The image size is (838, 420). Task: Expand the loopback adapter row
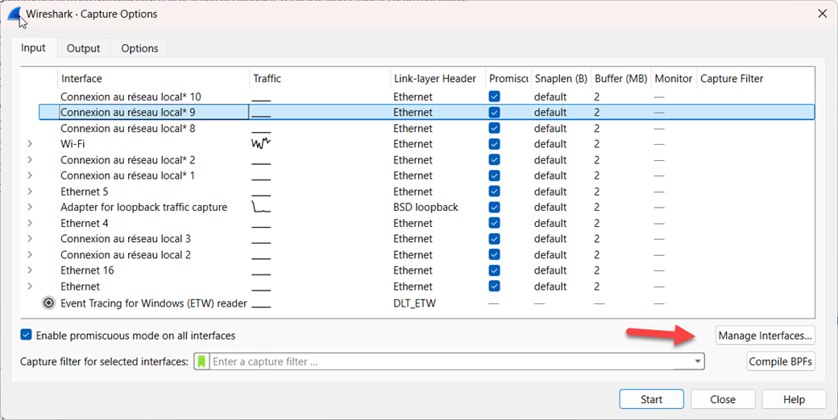coord(30,207)
